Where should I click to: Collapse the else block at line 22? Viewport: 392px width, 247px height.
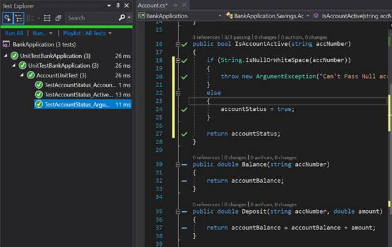click(x=178, y=93)
